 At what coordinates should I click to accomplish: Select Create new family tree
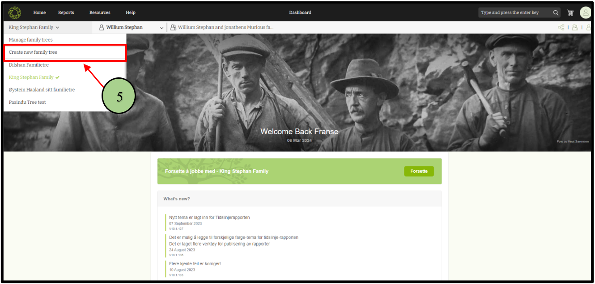tap(33, 52)
